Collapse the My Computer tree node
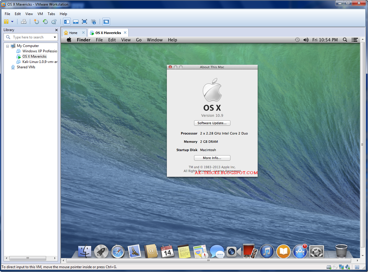Screen dimensions: 368x272 [7, 46]
